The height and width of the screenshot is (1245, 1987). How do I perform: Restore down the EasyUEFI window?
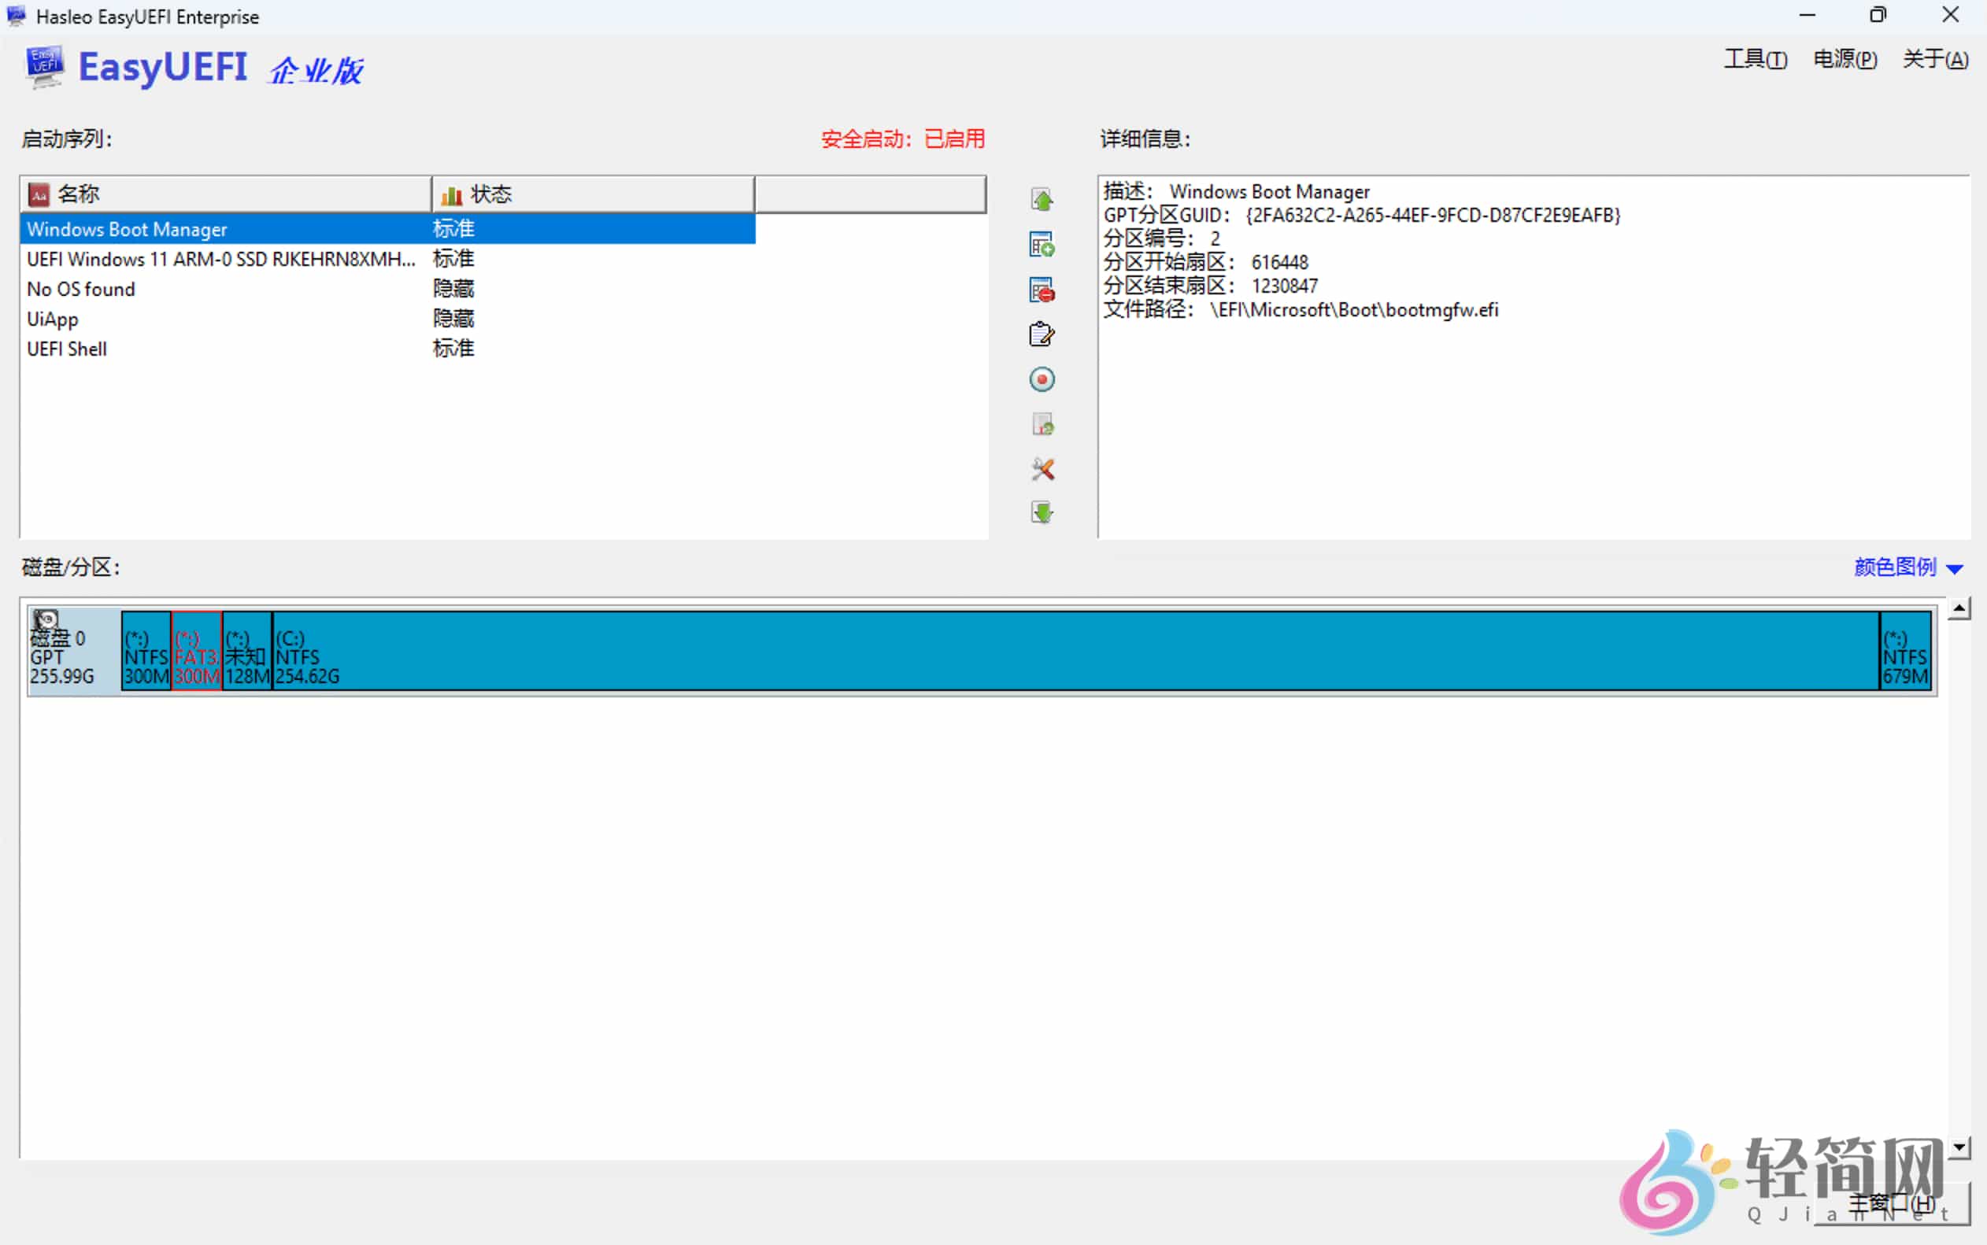(1878, 15)
